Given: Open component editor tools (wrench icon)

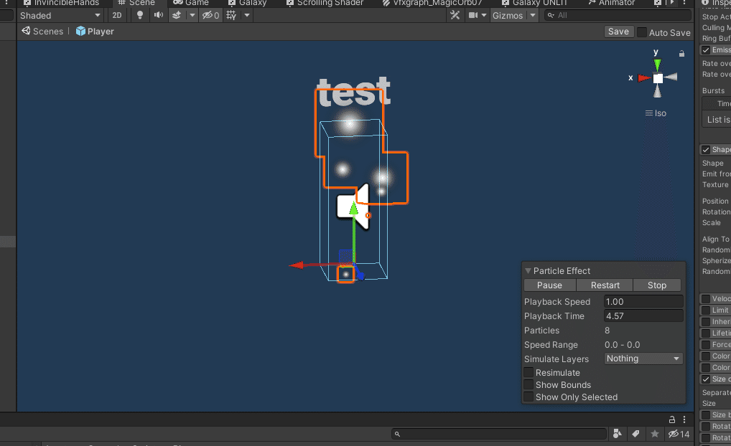Looking at the screenshot, I should coord(455,15).
